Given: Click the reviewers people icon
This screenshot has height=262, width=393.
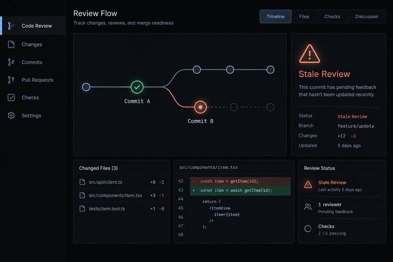Looking at the screenshot, I should tap(308, 207).
